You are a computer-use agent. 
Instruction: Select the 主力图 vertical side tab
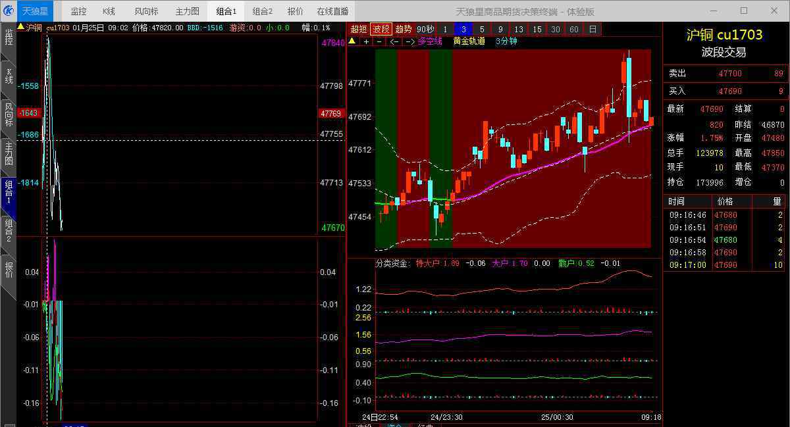pyautogui.click(x=9, y=153)
